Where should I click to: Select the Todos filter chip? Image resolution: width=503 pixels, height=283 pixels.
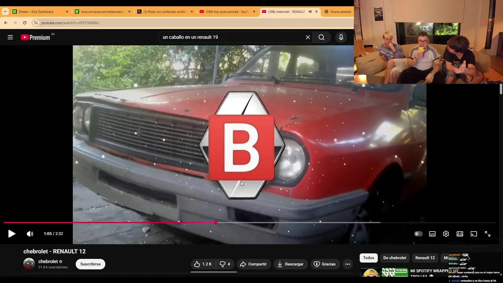coord(369,258)
